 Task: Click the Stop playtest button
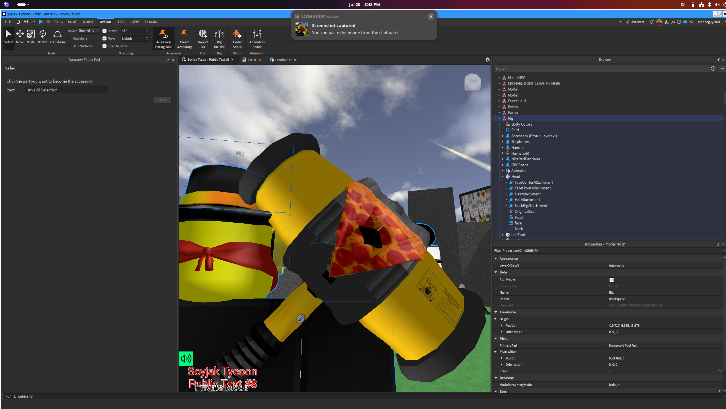[48, 22]
